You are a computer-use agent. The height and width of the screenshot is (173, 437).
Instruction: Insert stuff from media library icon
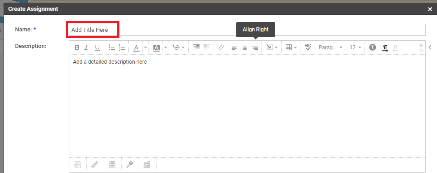77,165
